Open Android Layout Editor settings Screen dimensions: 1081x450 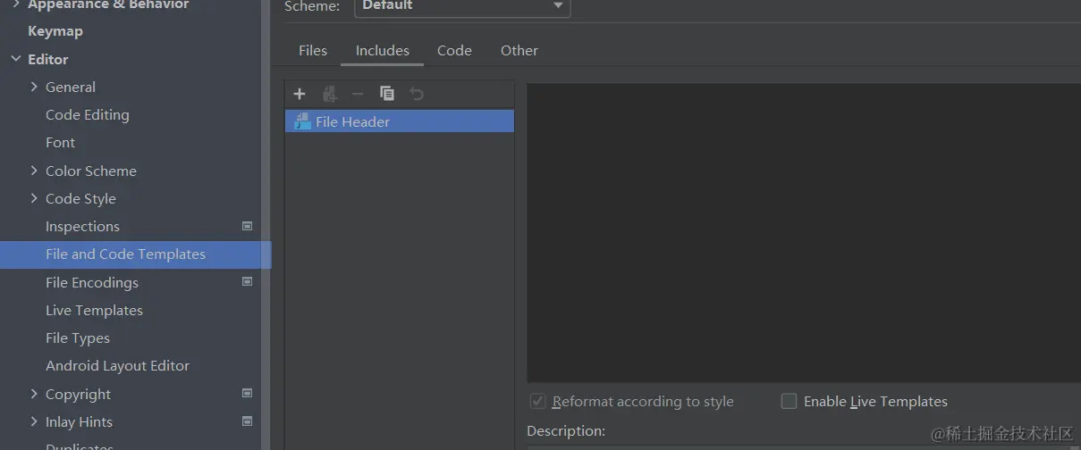pos(117,366)
